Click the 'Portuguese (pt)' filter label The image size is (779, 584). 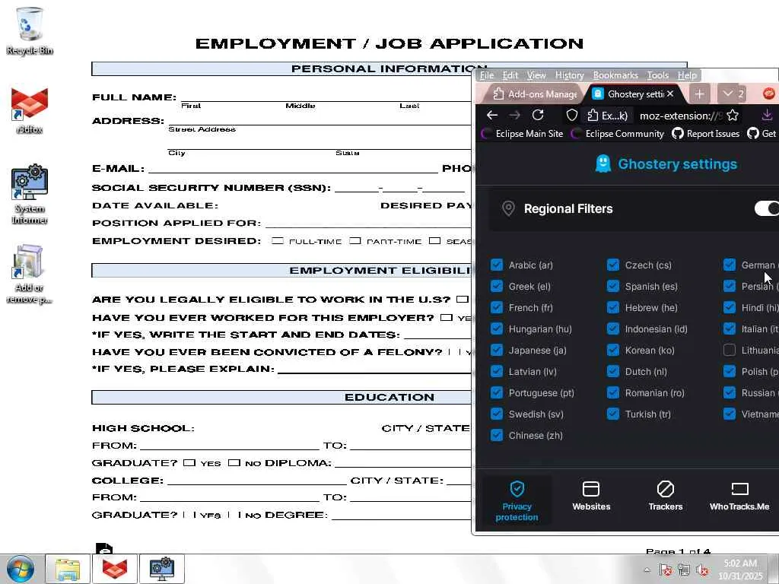pyautogui.click(x=541, y=393)
